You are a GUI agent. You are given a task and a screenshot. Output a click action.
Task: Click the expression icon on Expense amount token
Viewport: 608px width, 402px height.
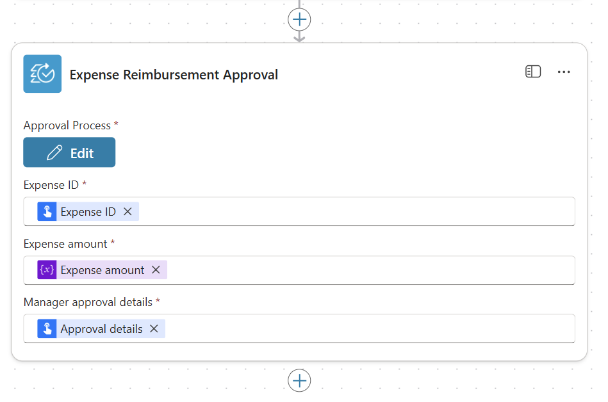tap(47, 269)
